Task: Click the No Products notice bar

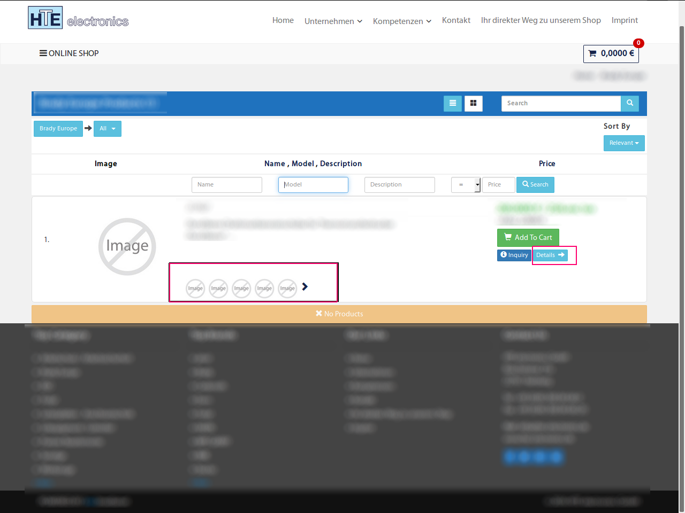Action: (x=339, y=314)
